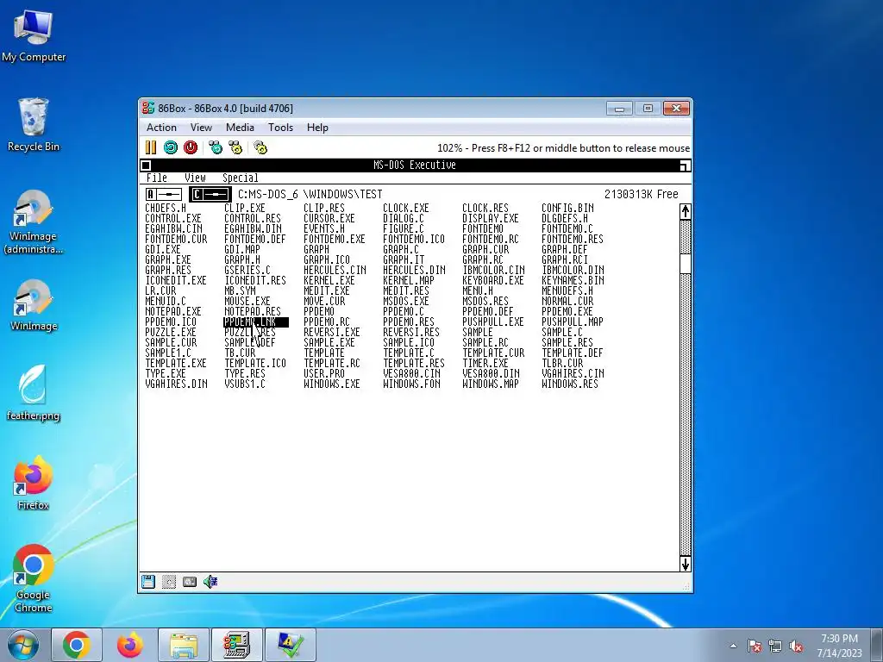Select file WINDOWS.FON
883x662 pixels.
411,384
